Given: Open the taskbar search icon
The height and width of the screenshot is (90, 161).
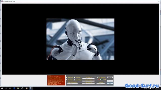Looking at the screenshot, I should [x=6, y=88].
